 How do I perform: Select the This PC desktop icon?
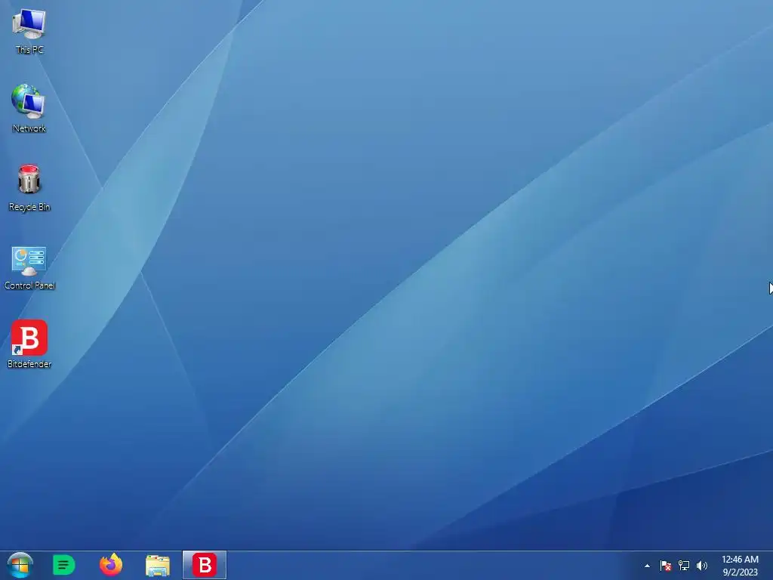[29, 31]
